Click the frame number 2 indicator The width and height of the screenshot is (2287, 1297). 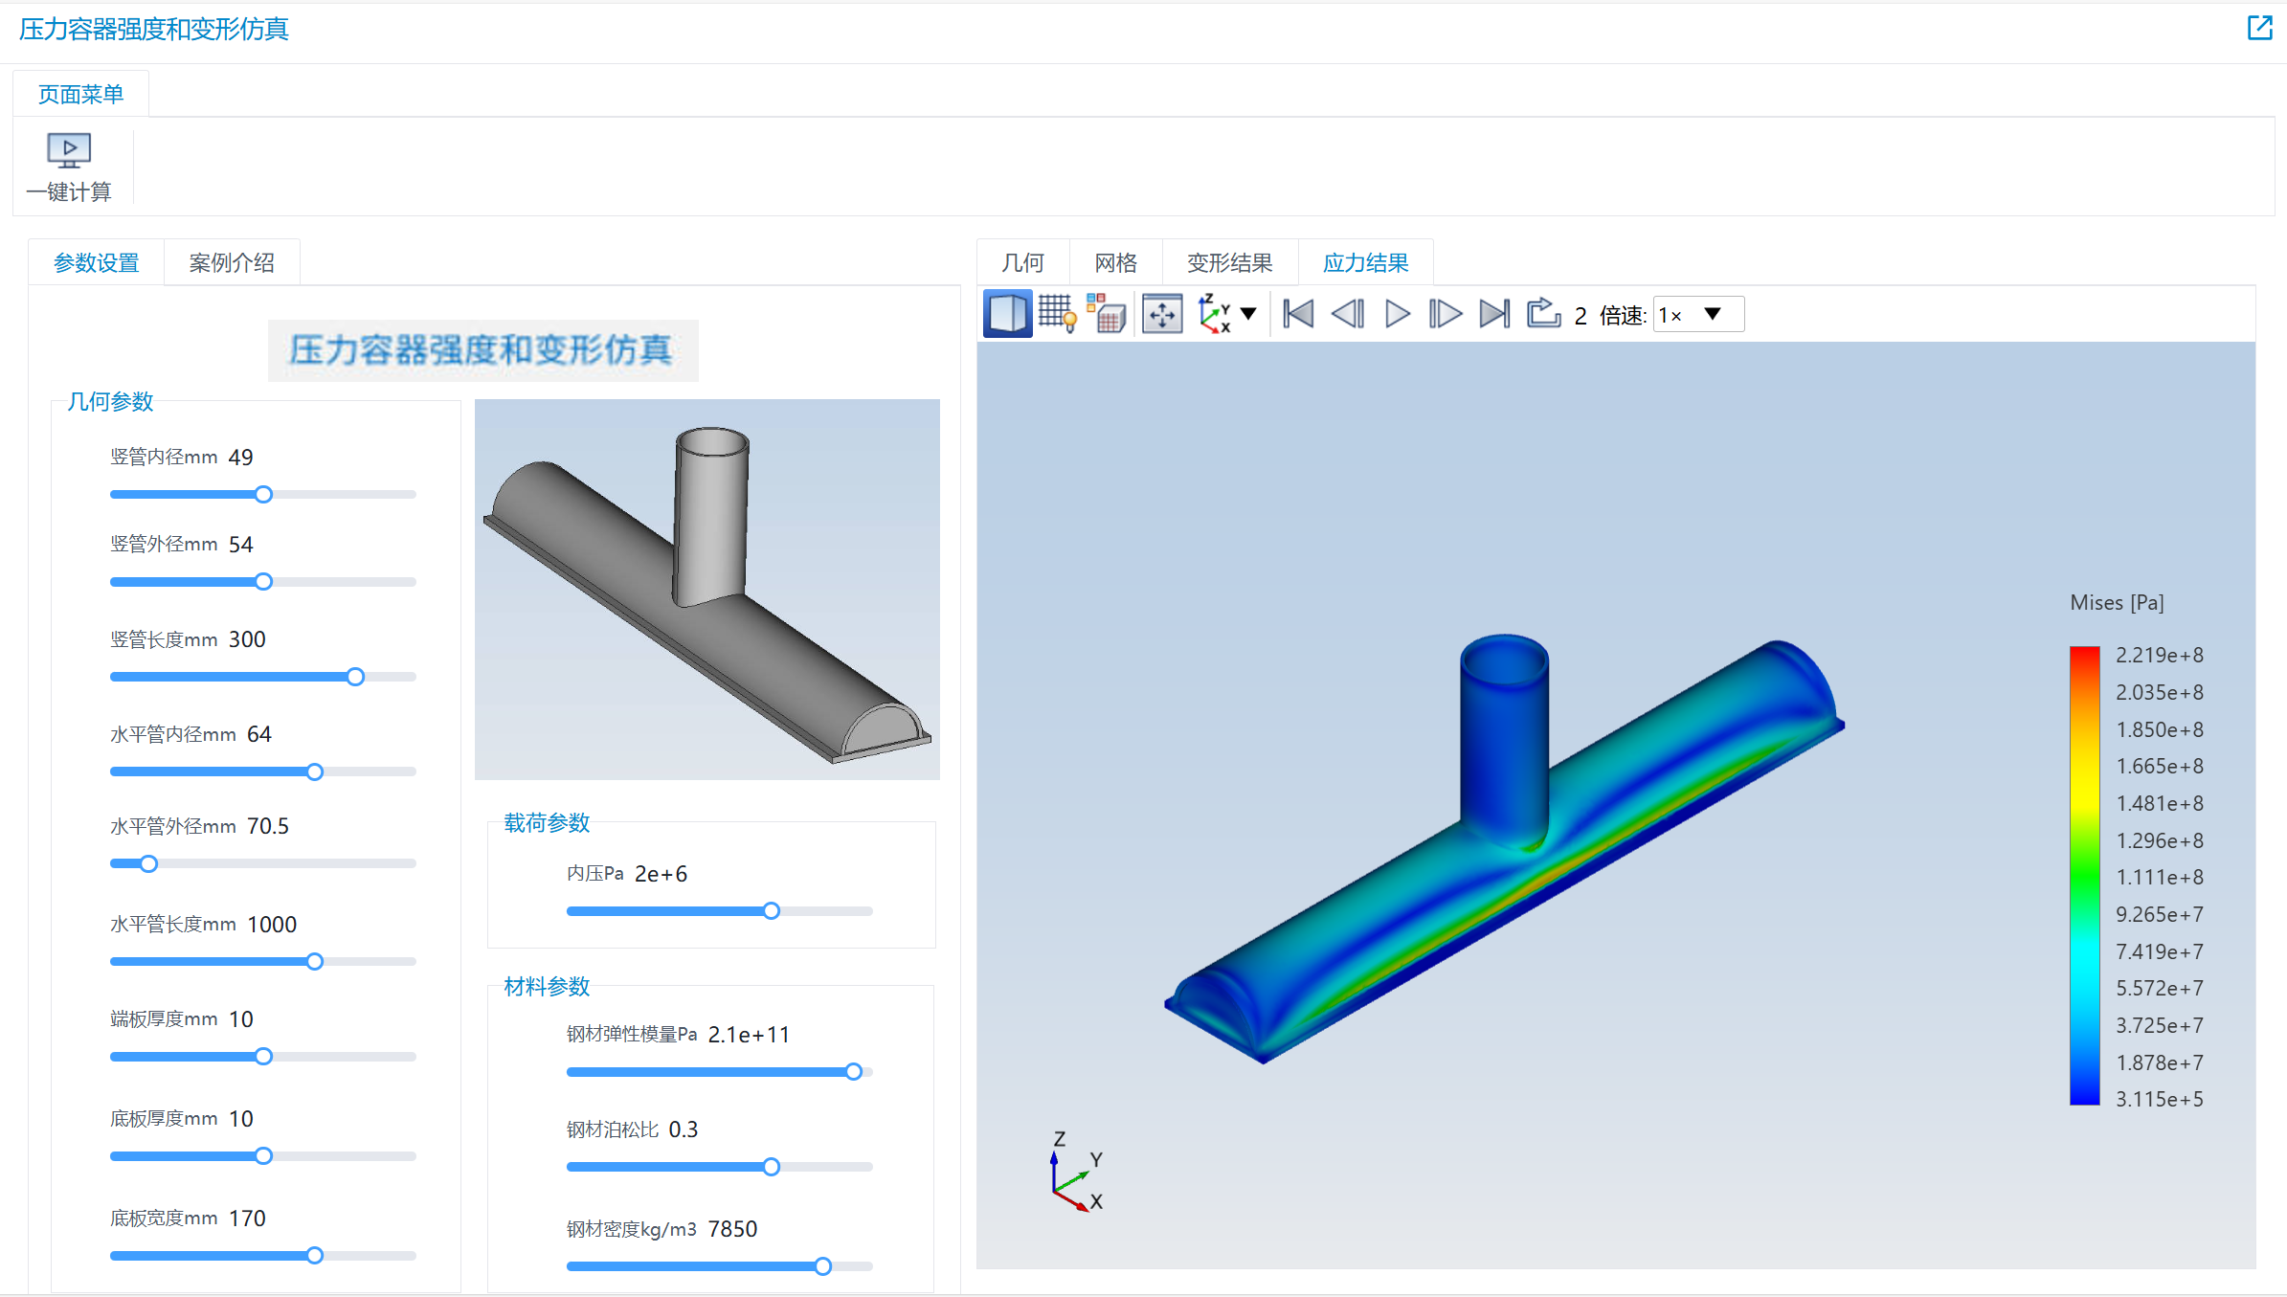pos(1581,315)
